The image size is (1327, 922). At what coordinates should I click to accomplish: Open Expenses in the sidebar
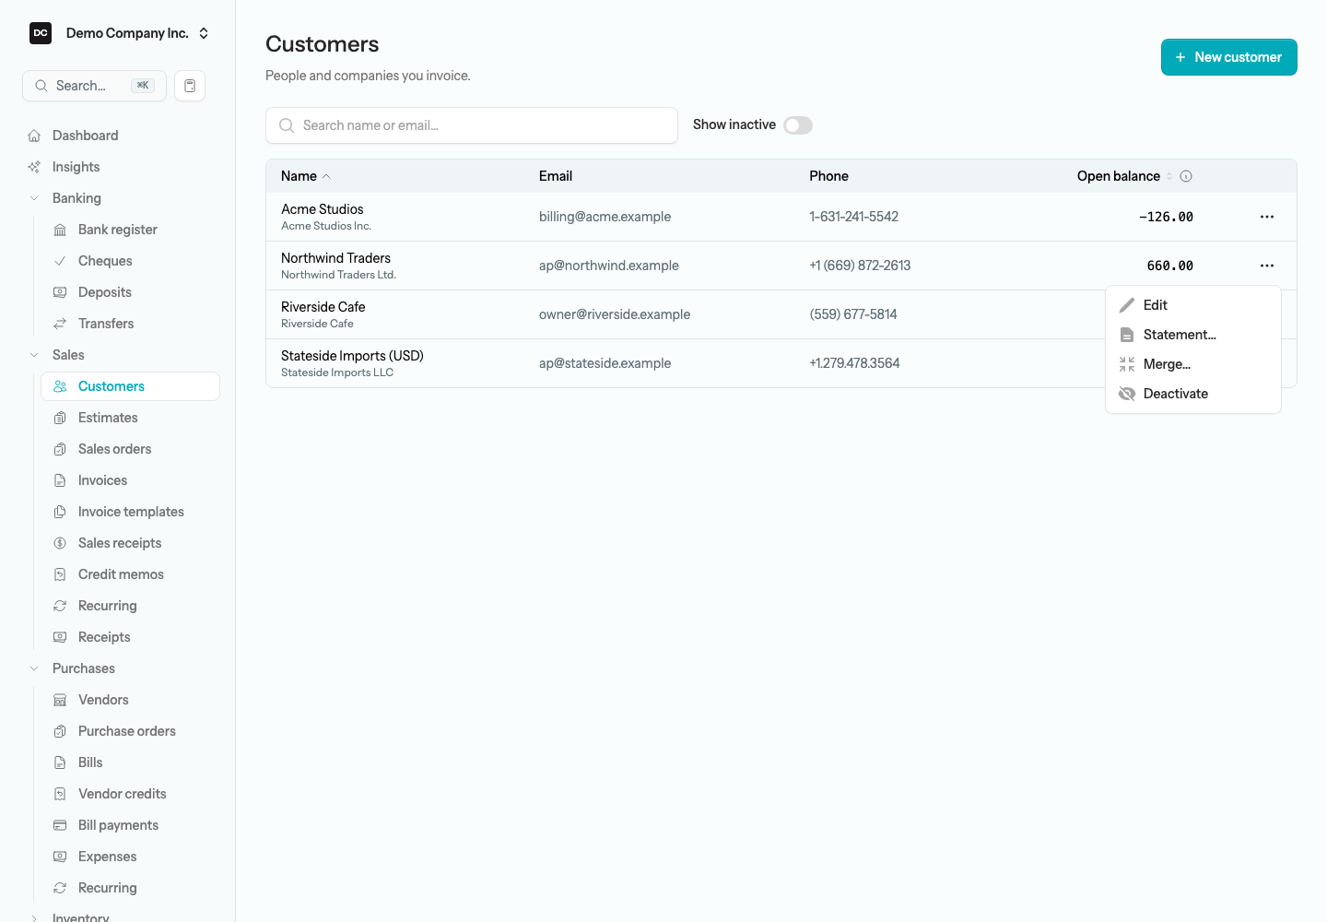click(x=130, y=857)
